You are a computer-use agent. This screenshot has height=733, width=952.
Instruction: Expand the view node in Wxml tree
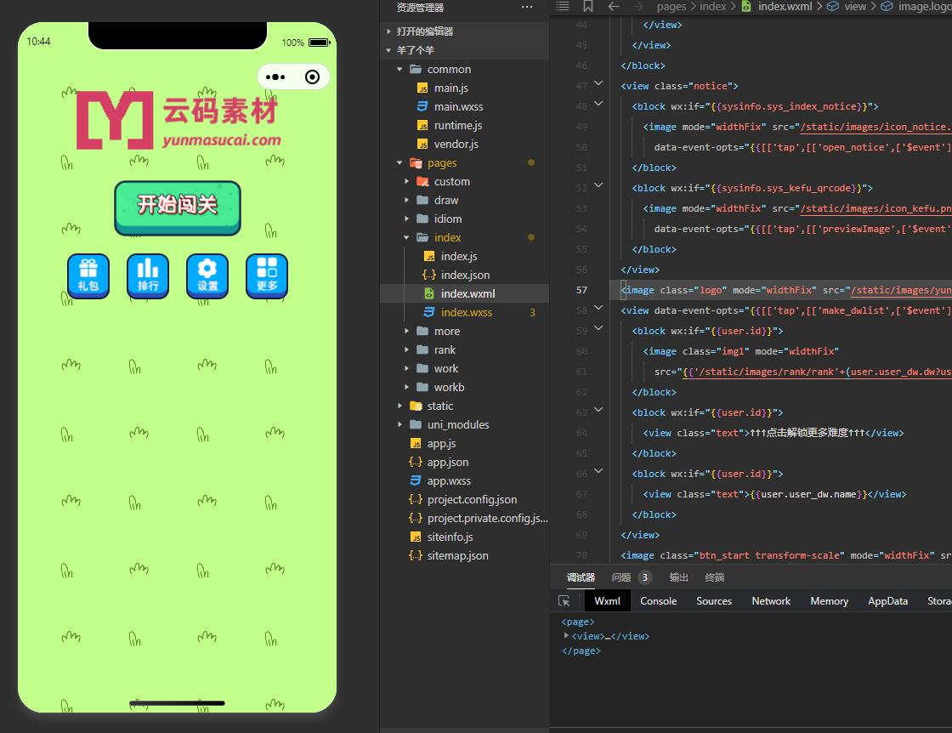point(567,636)
